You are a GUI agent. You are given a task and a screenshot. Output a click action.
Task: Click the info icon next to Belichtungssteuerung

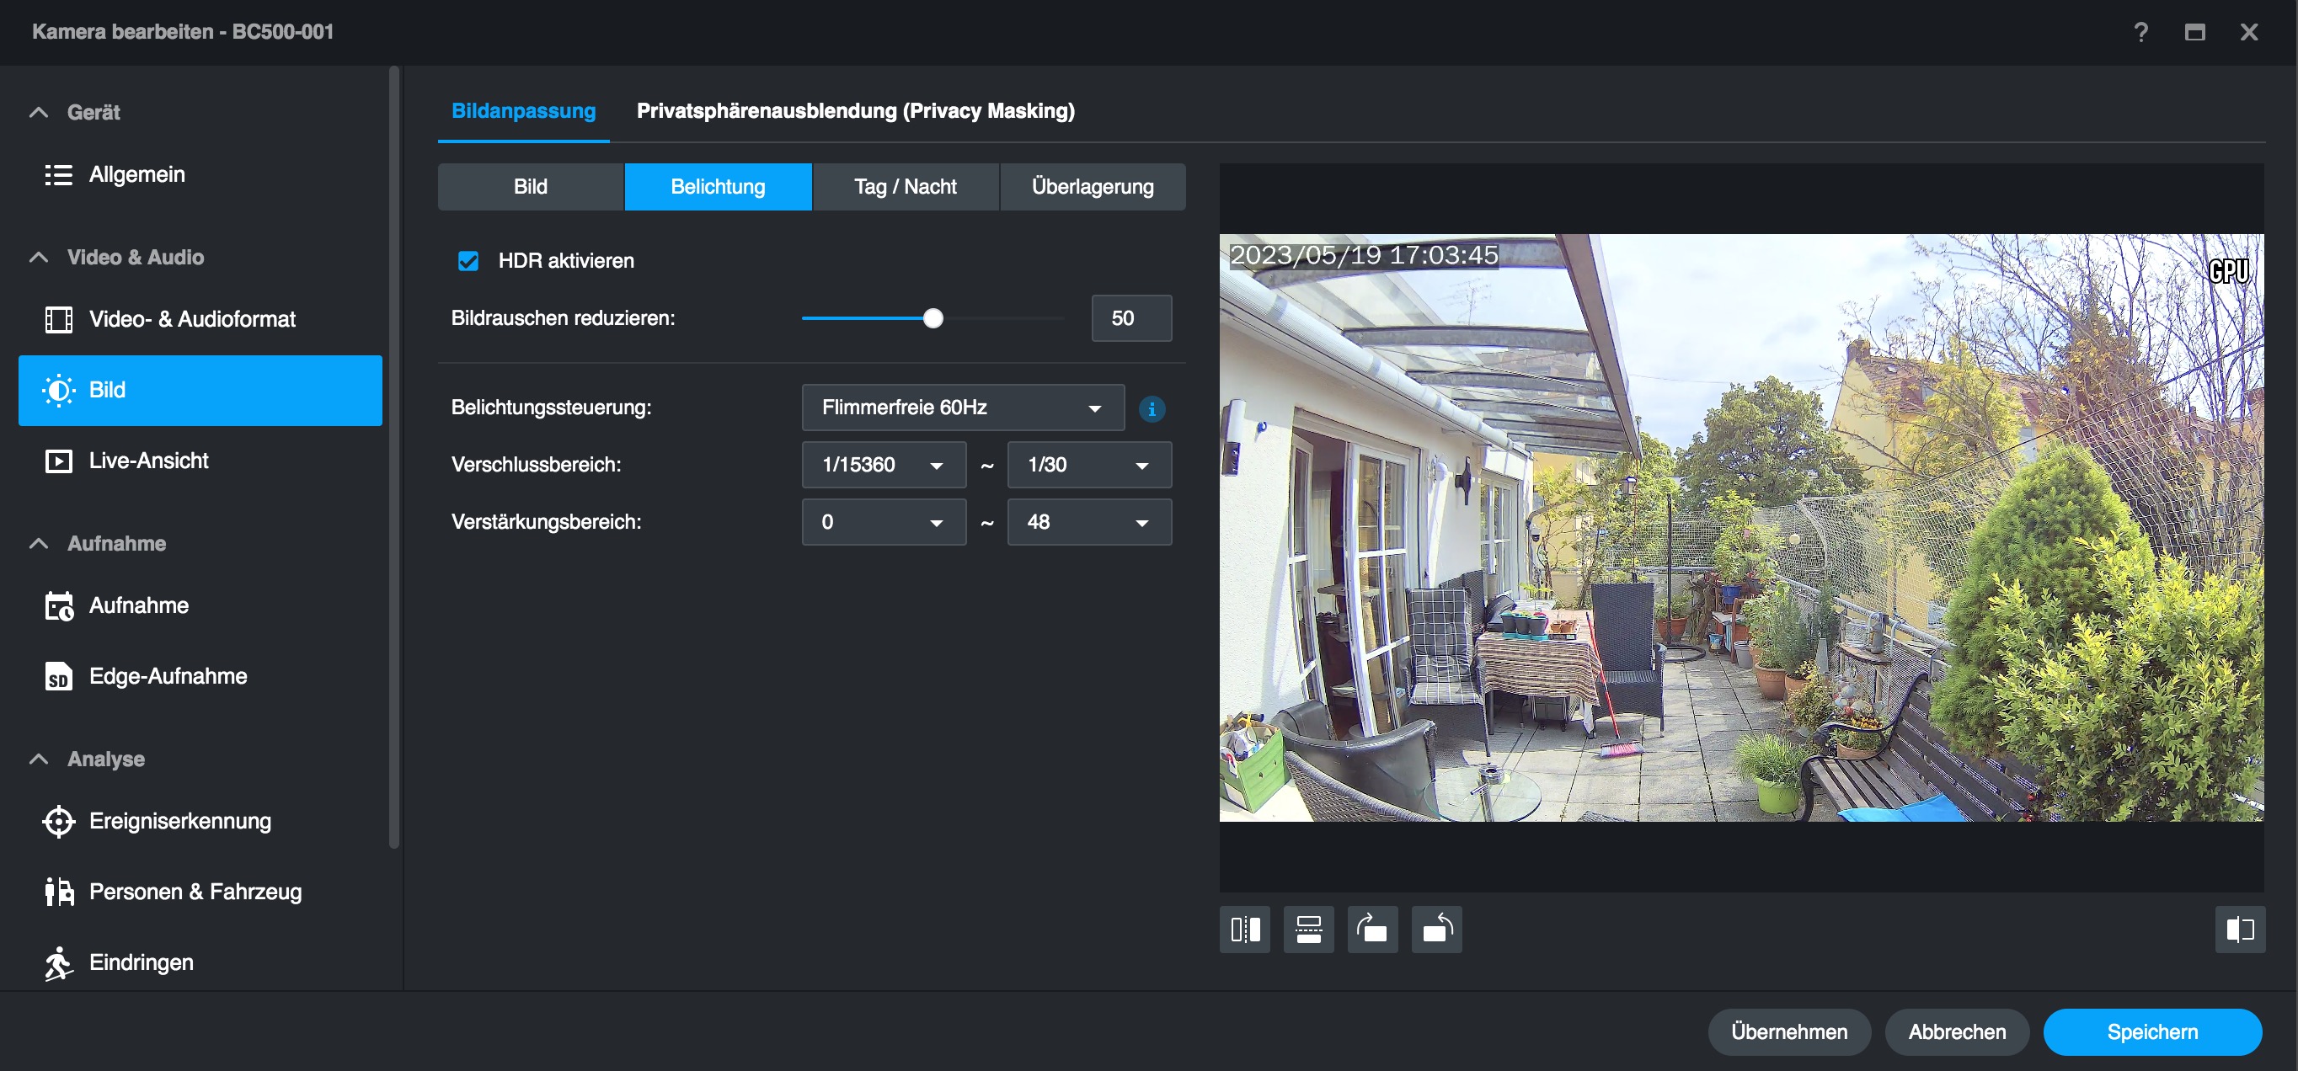(x=1152, y=408)
